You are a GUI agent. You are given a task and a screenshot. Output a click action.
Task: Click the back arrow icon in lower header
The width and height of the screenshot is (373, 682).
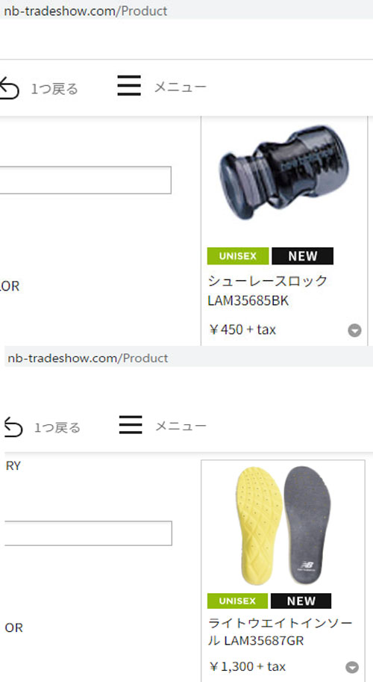[13, 427]
